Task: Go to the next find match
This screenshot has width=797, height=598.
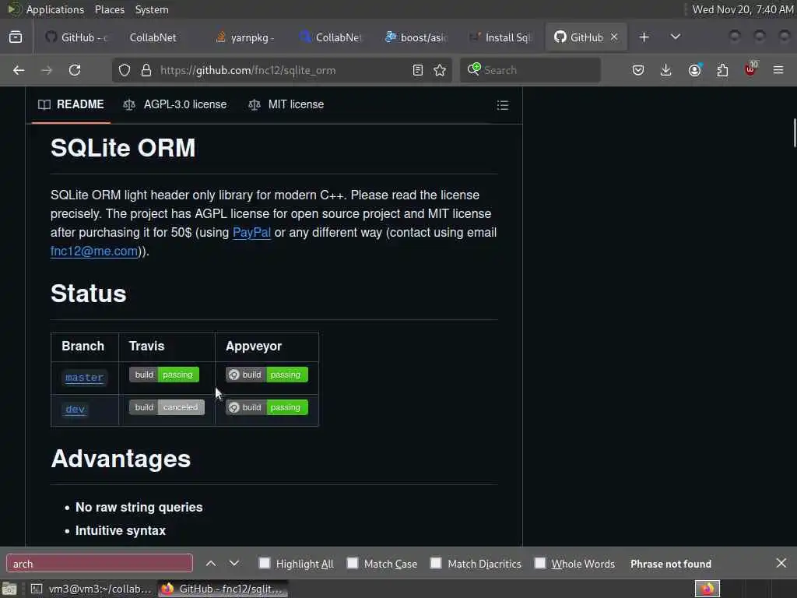Action: point(233,564)
